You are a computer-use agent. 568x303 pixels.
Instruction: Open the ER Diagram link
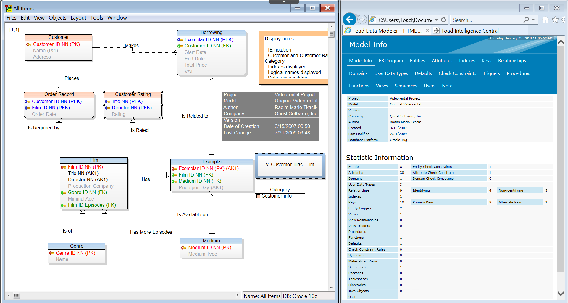(391, 61)
